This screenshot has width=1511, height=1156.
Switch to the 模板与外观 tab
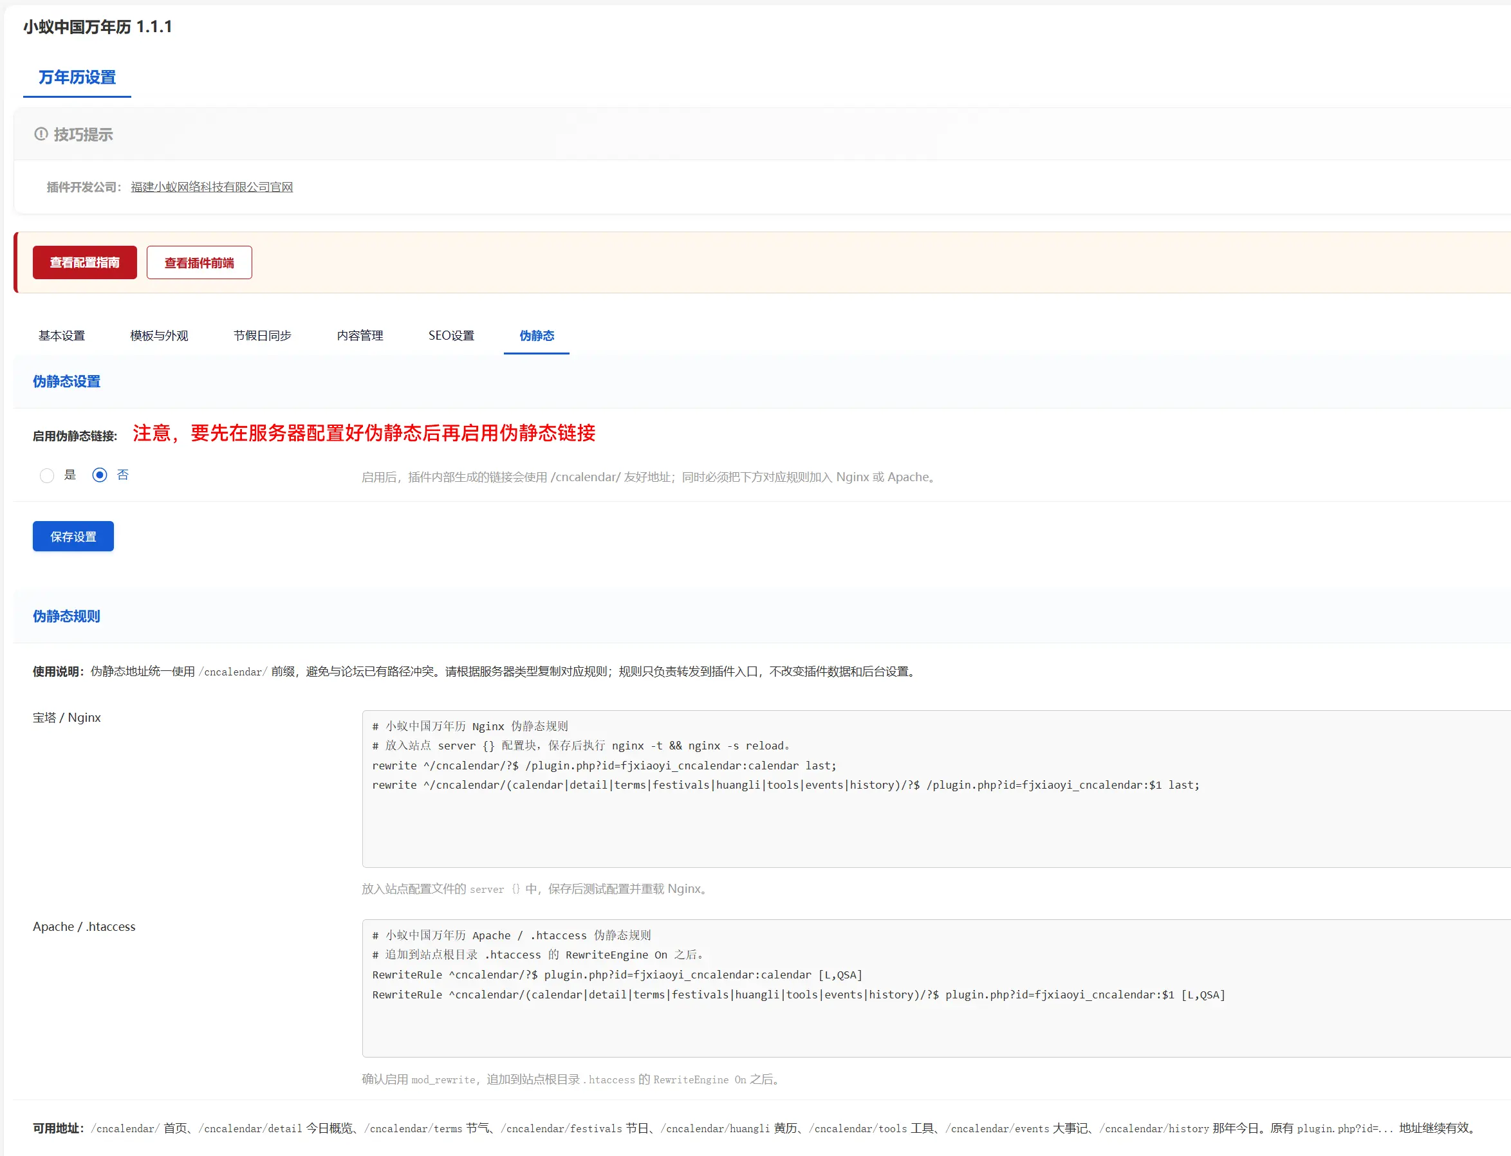[x=159, y=336]
